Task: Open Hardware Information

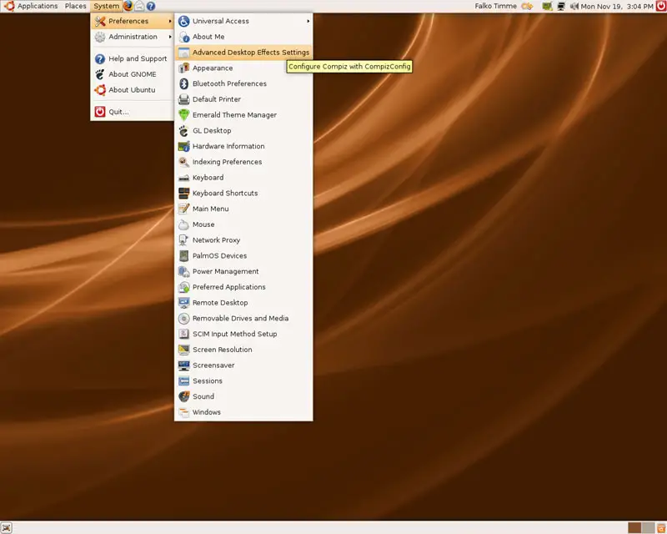Action: point(243,146)
